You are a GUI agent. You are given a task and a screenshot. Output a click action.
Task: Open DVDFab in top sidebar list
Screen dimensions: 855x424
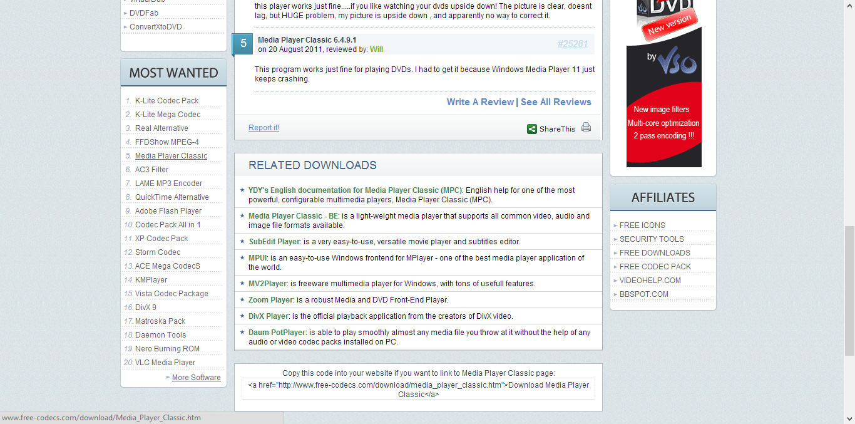[x=143, y=13]
